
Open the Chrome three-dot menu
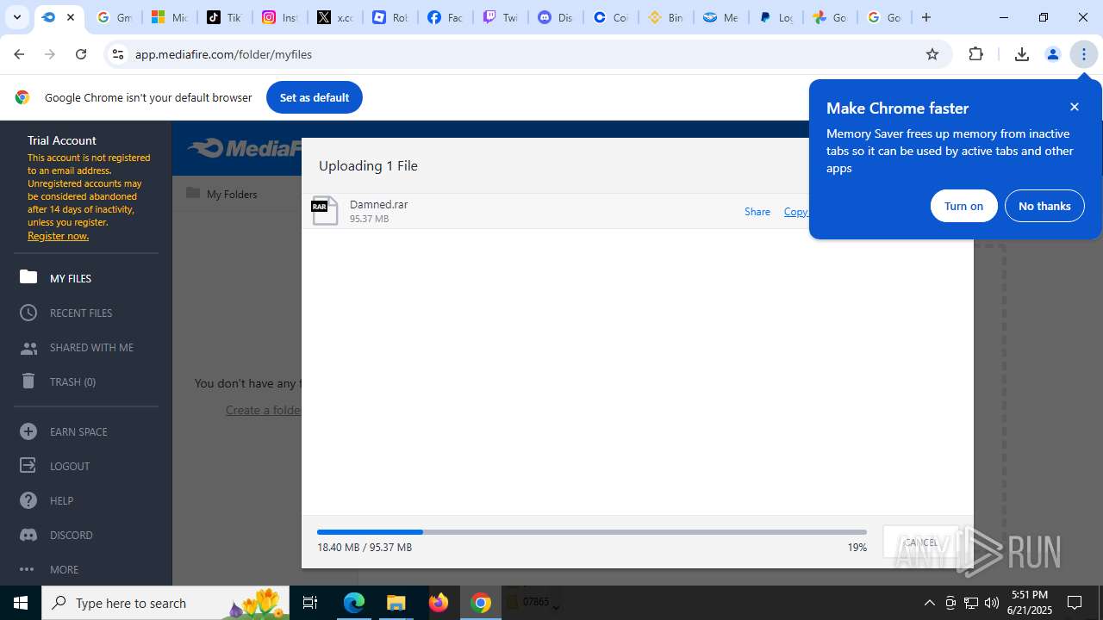[x=1083, y=54]
